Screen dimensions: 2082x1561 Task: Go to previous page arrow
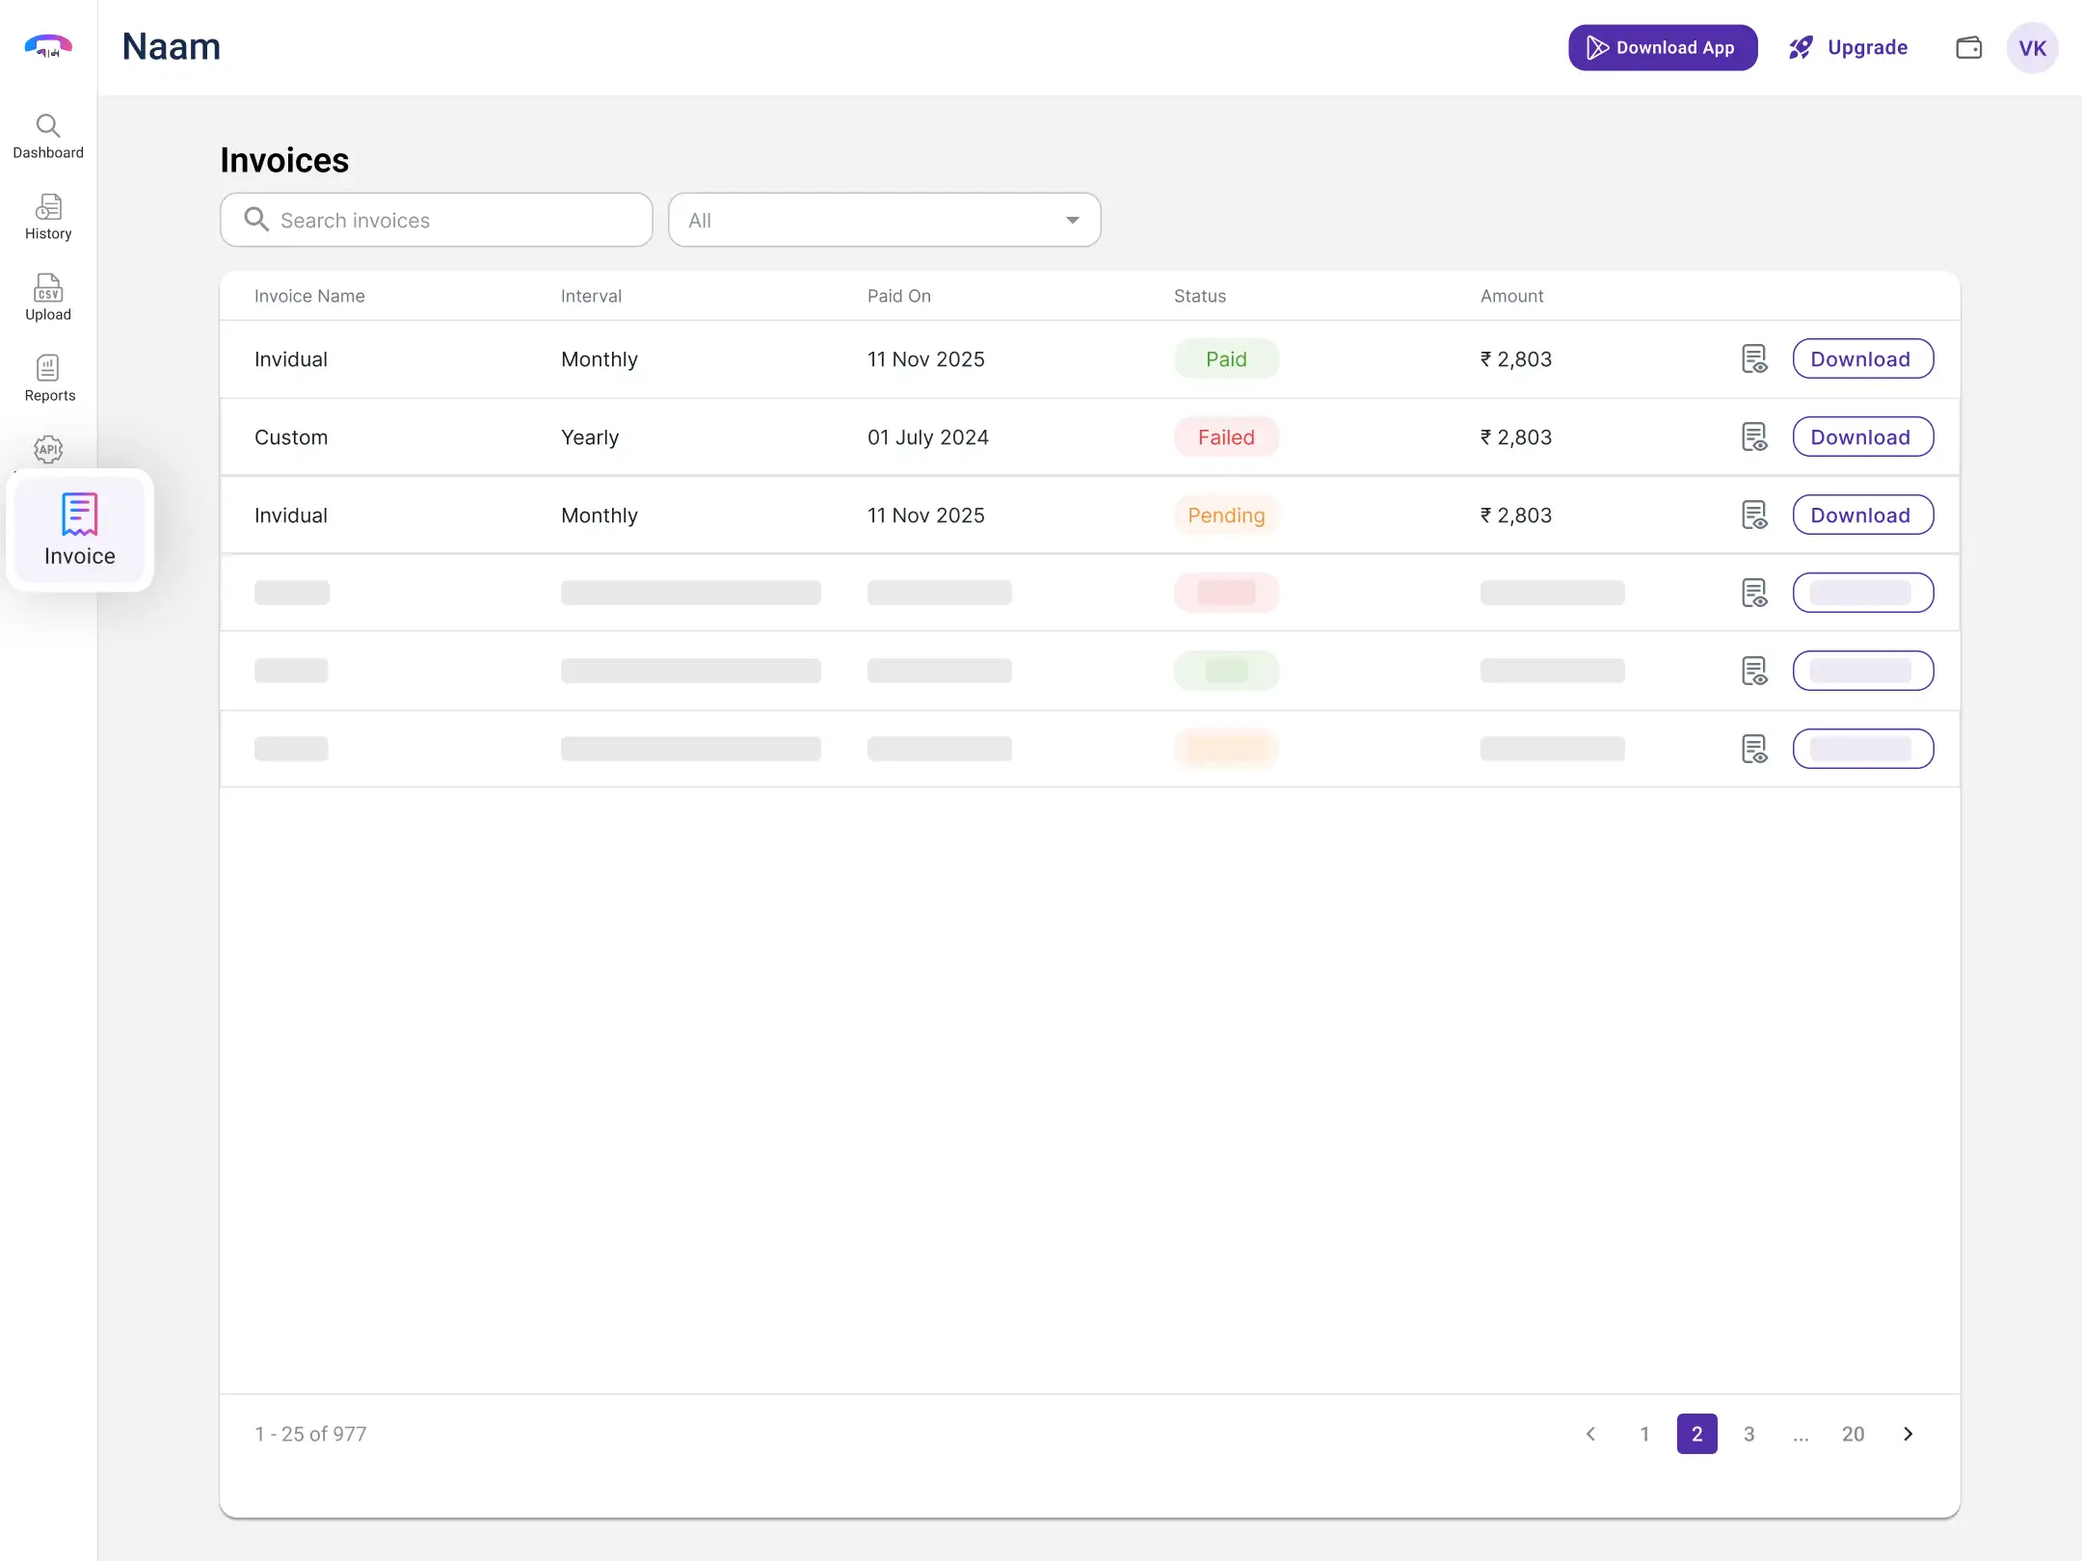coord(1591,1434)
